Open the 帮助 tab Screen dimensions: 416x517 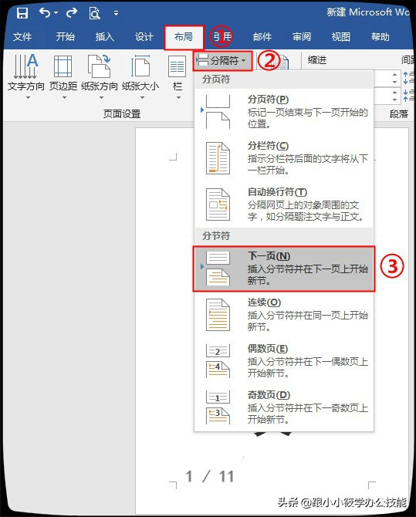[380, 36]
